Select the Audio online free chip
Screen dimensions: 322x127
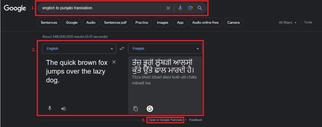205,22
